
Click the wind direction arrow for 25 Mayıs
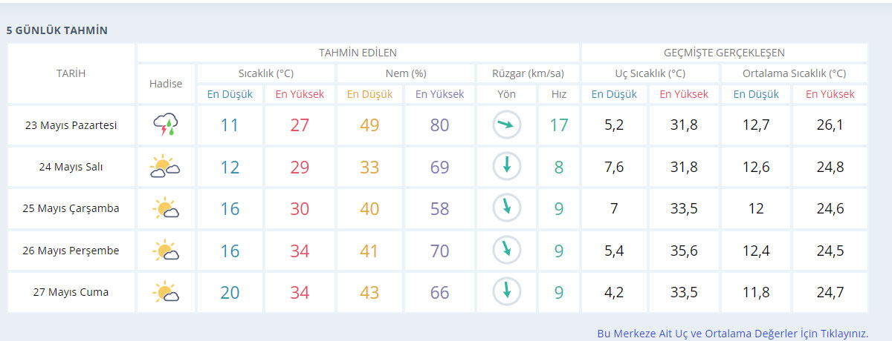(x=507, y=209)
